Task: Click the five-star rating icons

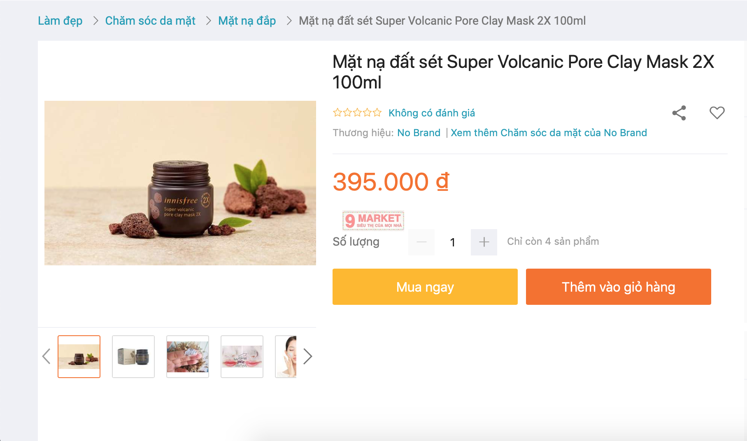Action: coord(357,113)
